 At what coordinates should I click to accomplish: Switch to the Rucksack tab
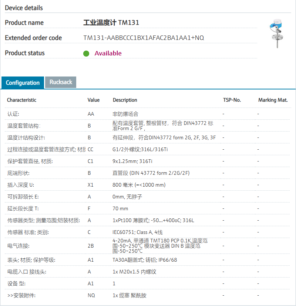click(61, 82)
